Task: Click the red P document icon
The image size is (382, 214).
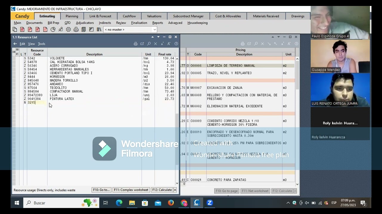Action: (30, 29)
